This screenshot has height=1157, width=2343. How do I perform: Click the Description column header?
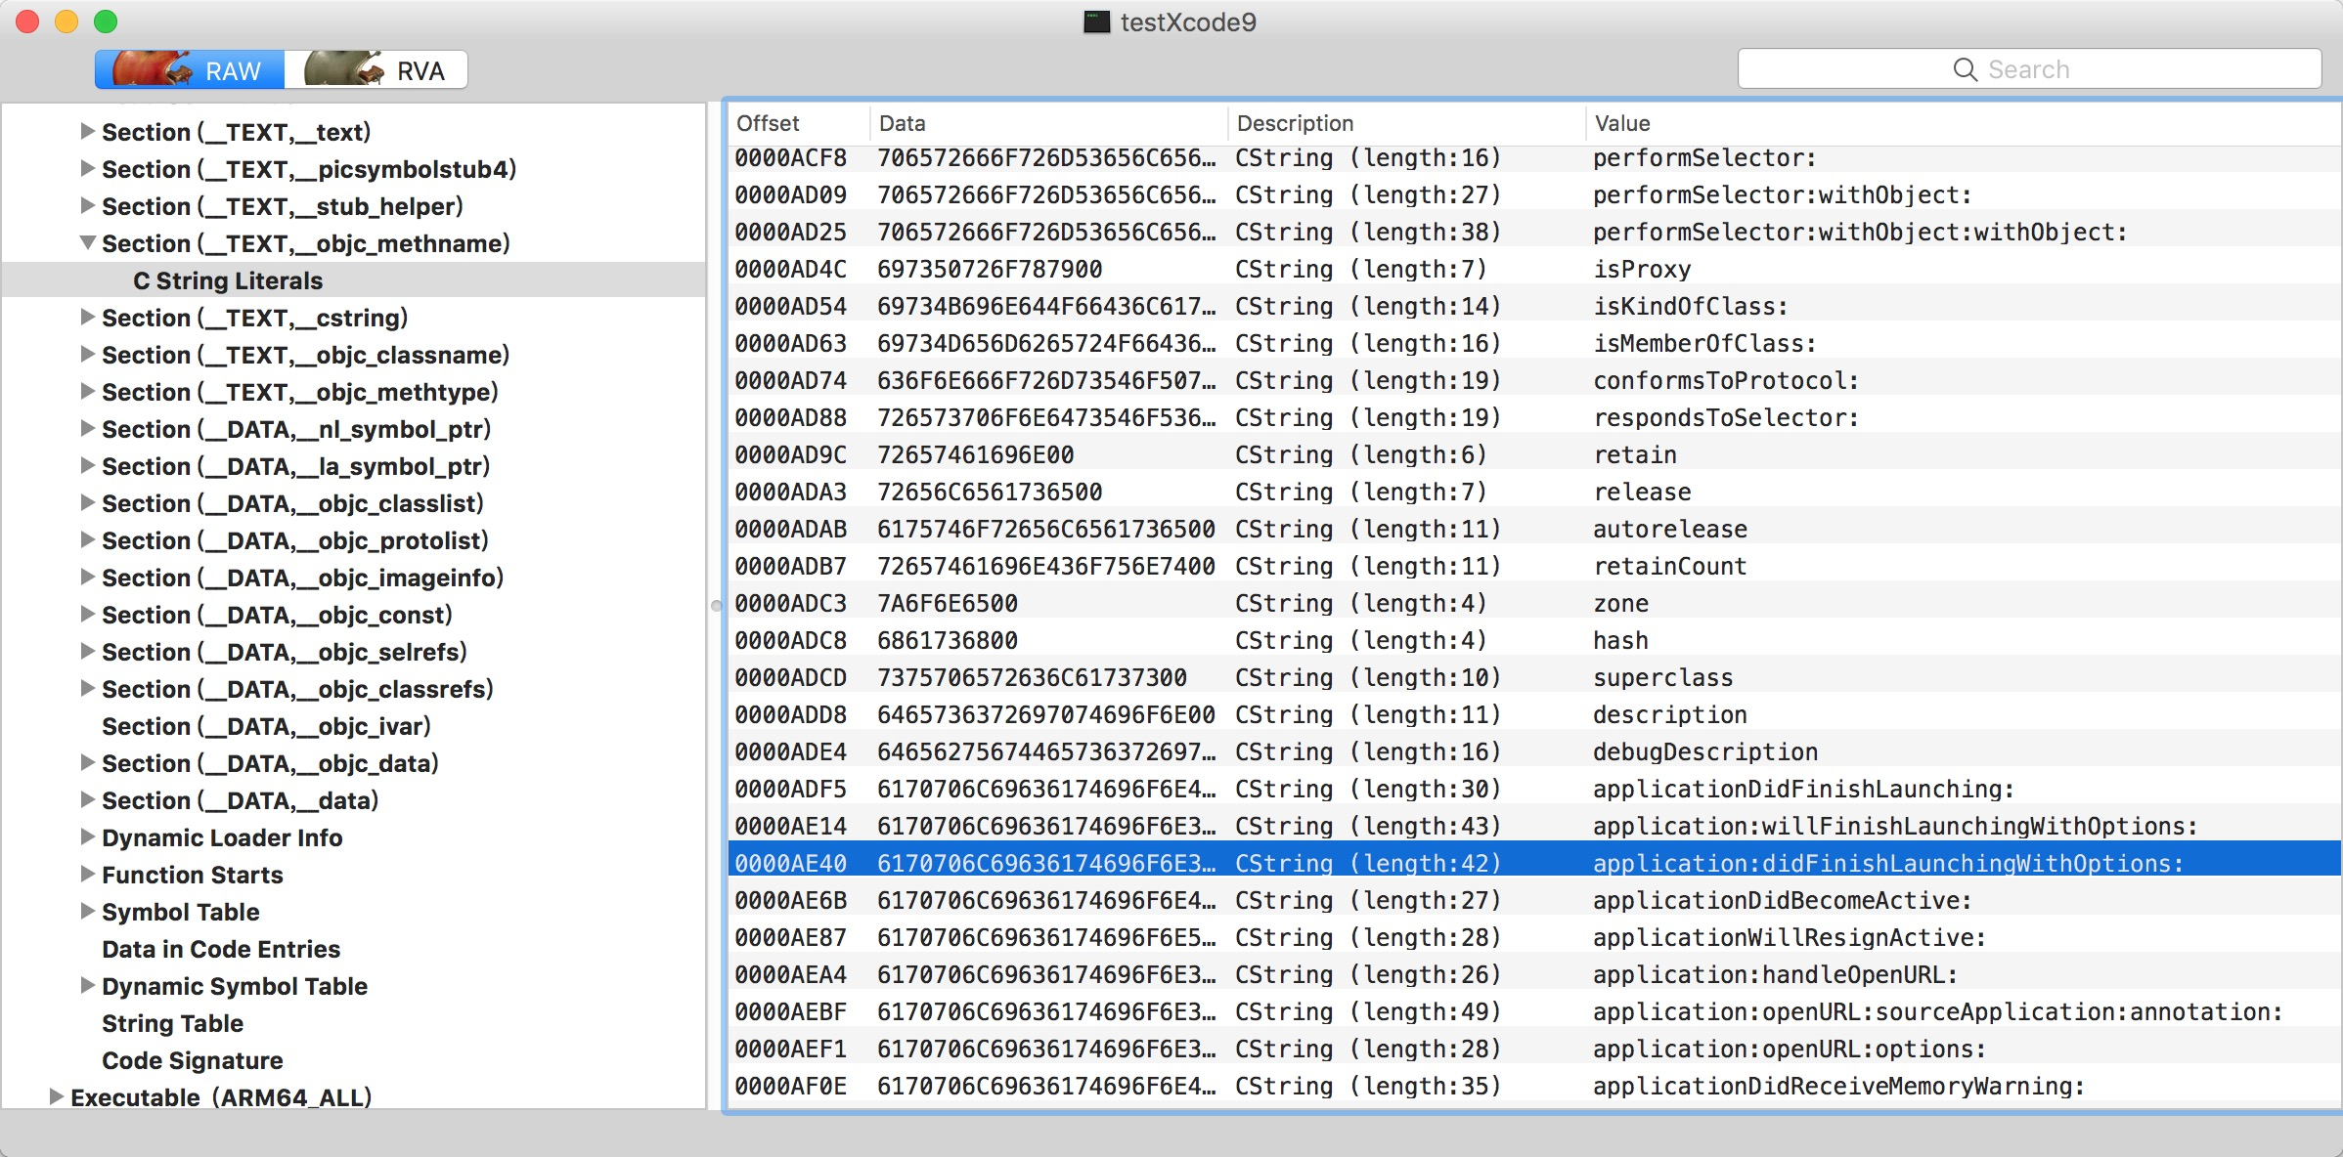point(1407,123)
